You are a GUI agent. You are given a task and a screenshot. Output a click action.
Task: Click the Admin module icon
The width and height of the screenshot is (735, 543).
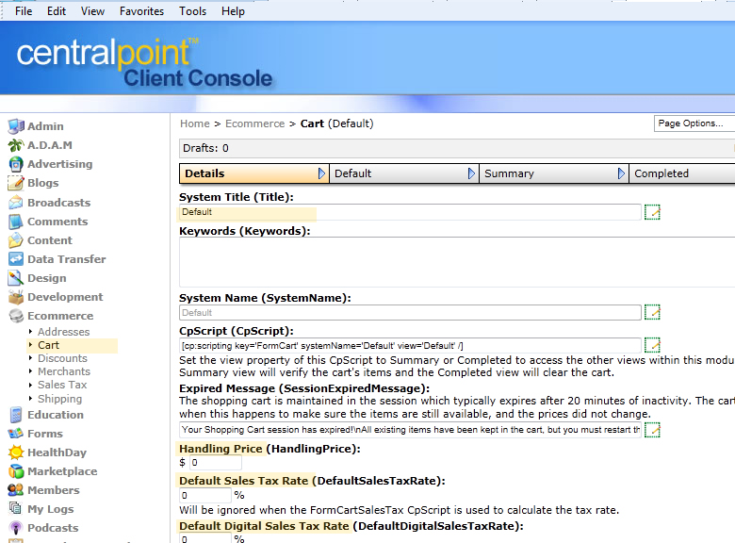click(15, 126)
